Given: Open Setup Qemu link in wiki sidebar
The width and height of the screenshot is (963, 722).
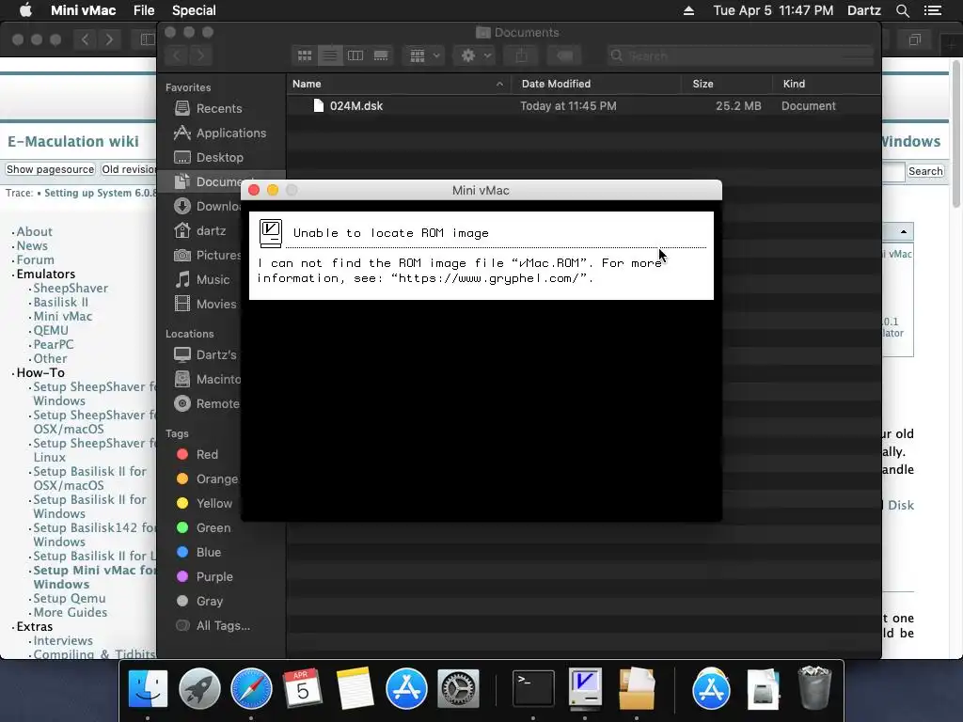Looking at the screenshot, I should 70,598.
